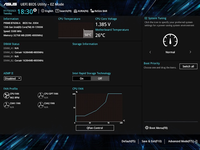
Task: Click the CHA1 FAN icon
Action: [6, 105]
